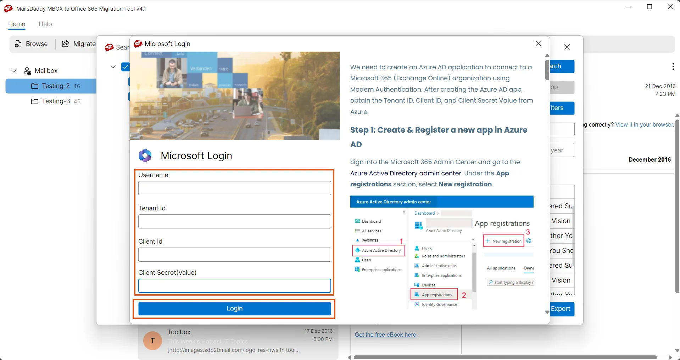The image size is (680, 360).
Task: Click the Username input field
Action: click(234, 188)
